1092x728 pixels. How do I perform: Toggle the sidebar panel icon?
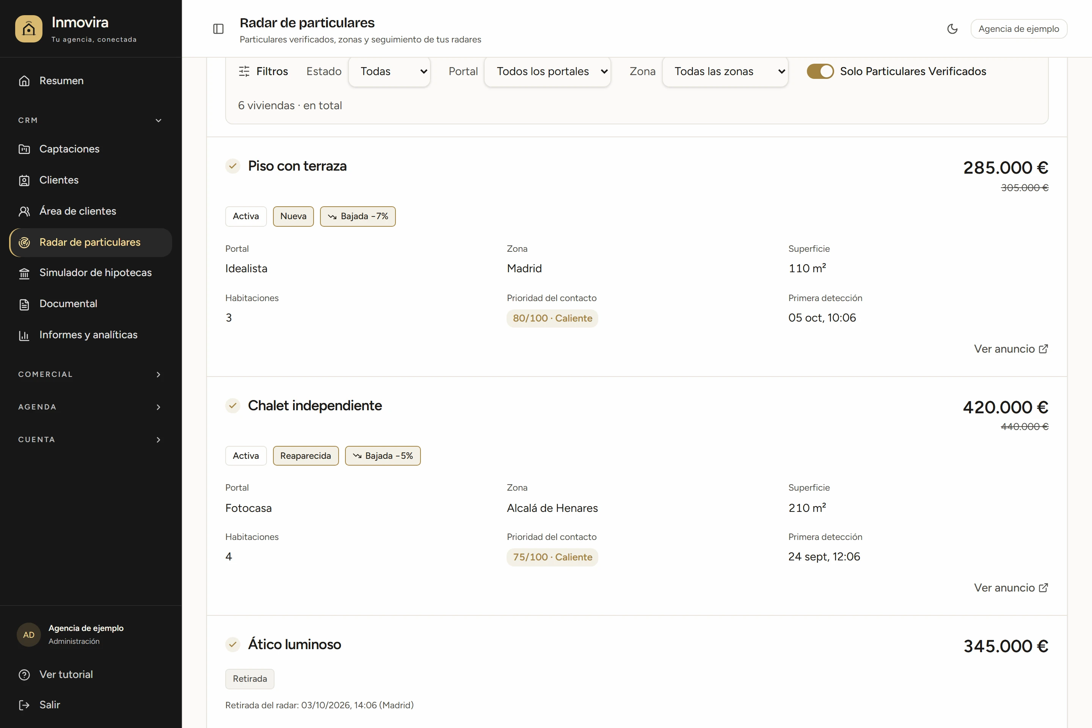click(x=218, y=29)
